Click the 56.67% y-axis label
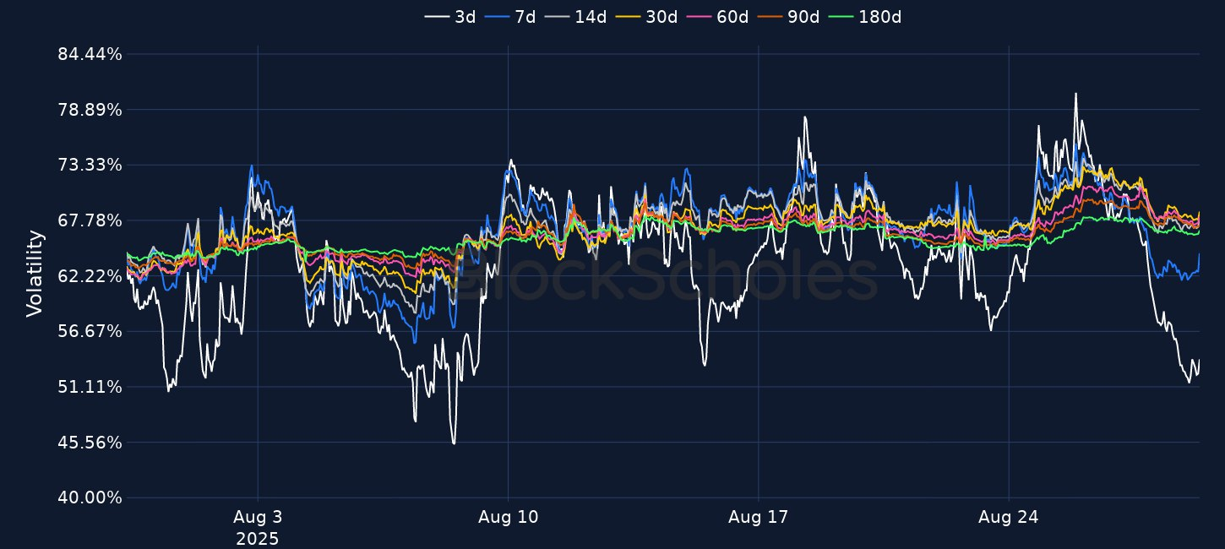Image resolution: width=1225 pixels, height=549 pixels. click(90, 331)
